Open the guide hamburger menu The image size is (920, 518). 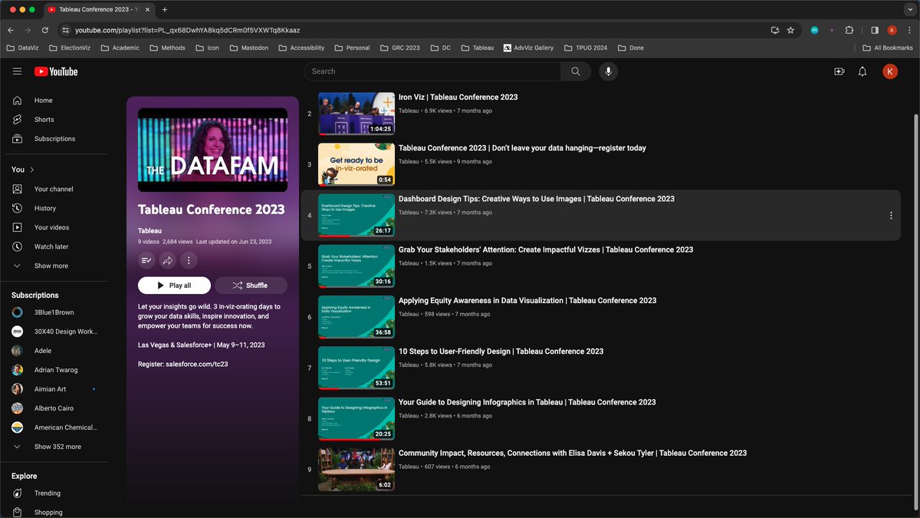pos(17,71)
